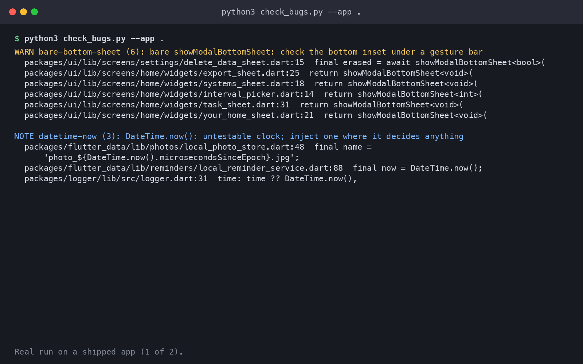
Task: Click the red close window button
Action: point(13,12)
